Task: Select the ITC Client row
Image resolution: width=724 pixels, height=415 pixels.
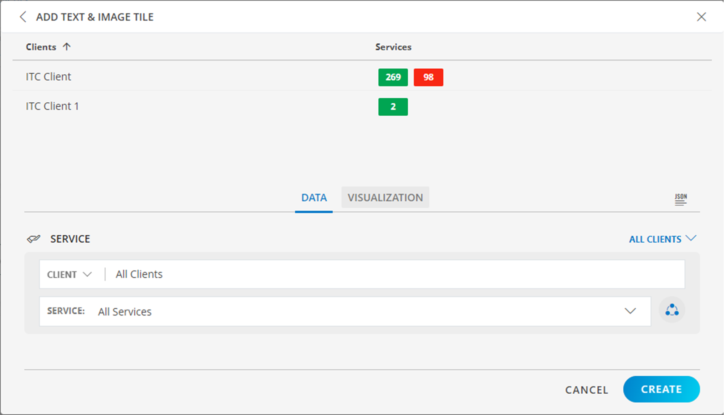Action: point(48,76)
